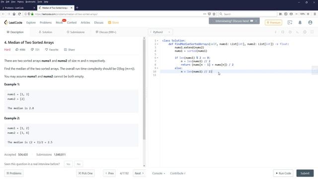Bookmark this page star icon
The height and width of the screenshot is (179, 318).
(x=214, y=14)
